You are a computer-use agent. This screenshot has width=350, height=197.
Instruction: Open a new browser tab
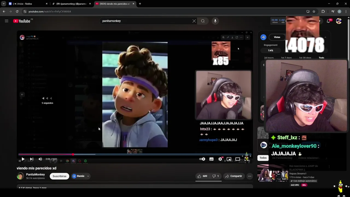(x=140, y=4)
